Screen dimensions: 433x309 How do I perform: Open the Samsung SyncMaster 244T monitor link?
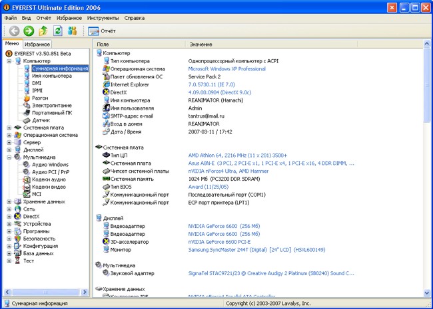pyautogui.click(x=256, y=250)
